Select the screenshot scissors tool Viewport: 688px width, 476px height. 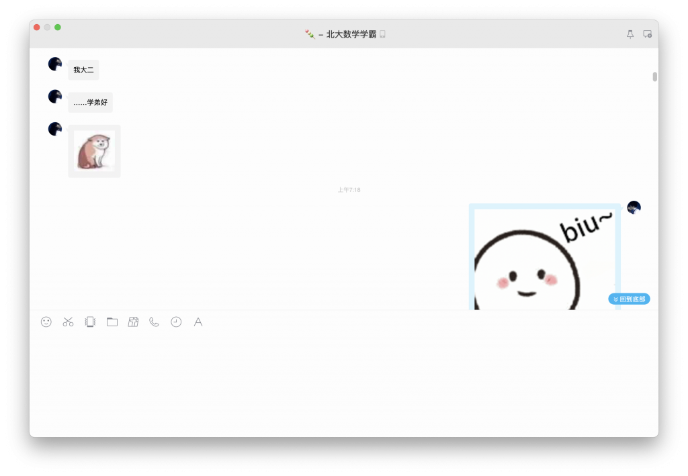pyautogui.click(x=68, y=322)
